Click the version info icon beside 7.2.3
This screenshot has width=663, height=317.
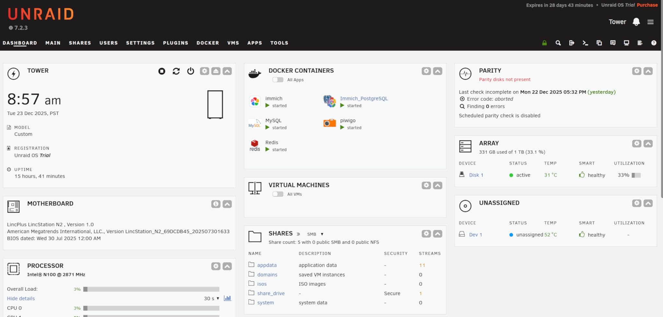point(11,28)
